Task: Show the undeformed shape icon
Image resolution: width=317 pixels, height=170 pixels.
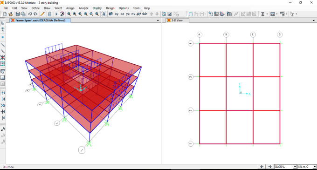Action: [x=191, y=14]
